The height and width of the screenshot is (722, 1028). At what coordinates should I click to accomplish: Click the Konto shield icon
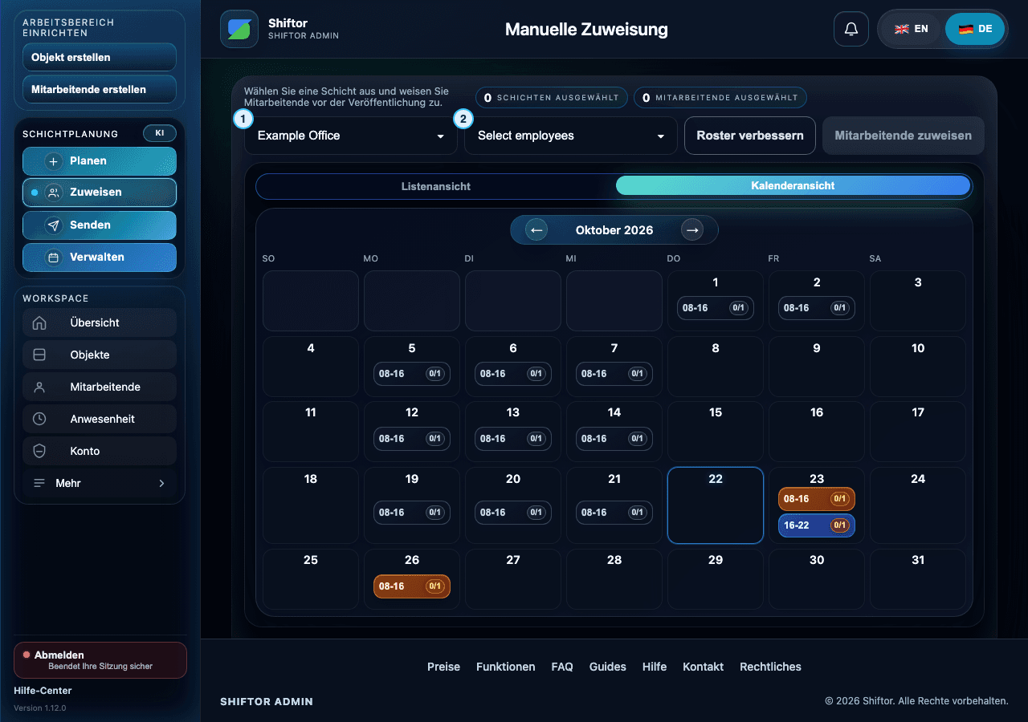click(39, 451)
